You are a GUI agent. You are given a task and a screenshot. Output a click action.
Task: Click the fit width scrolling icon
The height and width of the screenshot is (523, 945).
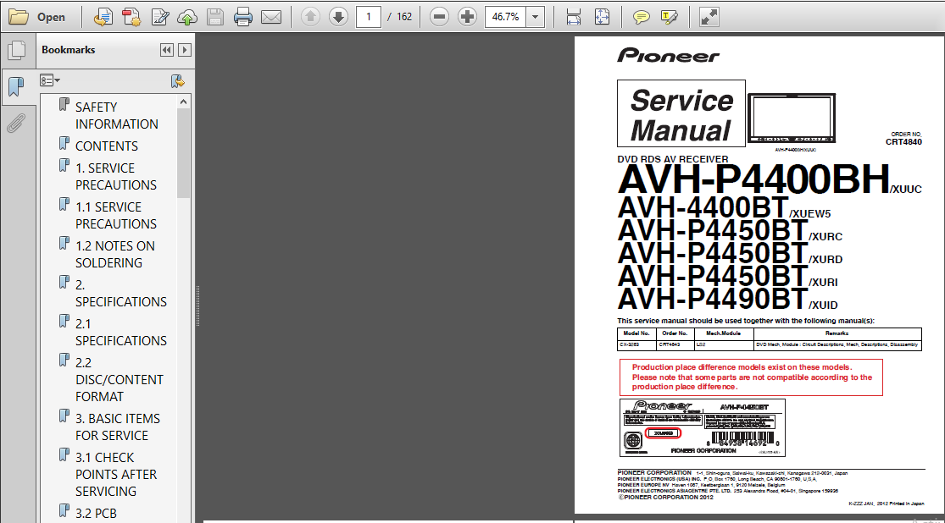click(574, 17)
